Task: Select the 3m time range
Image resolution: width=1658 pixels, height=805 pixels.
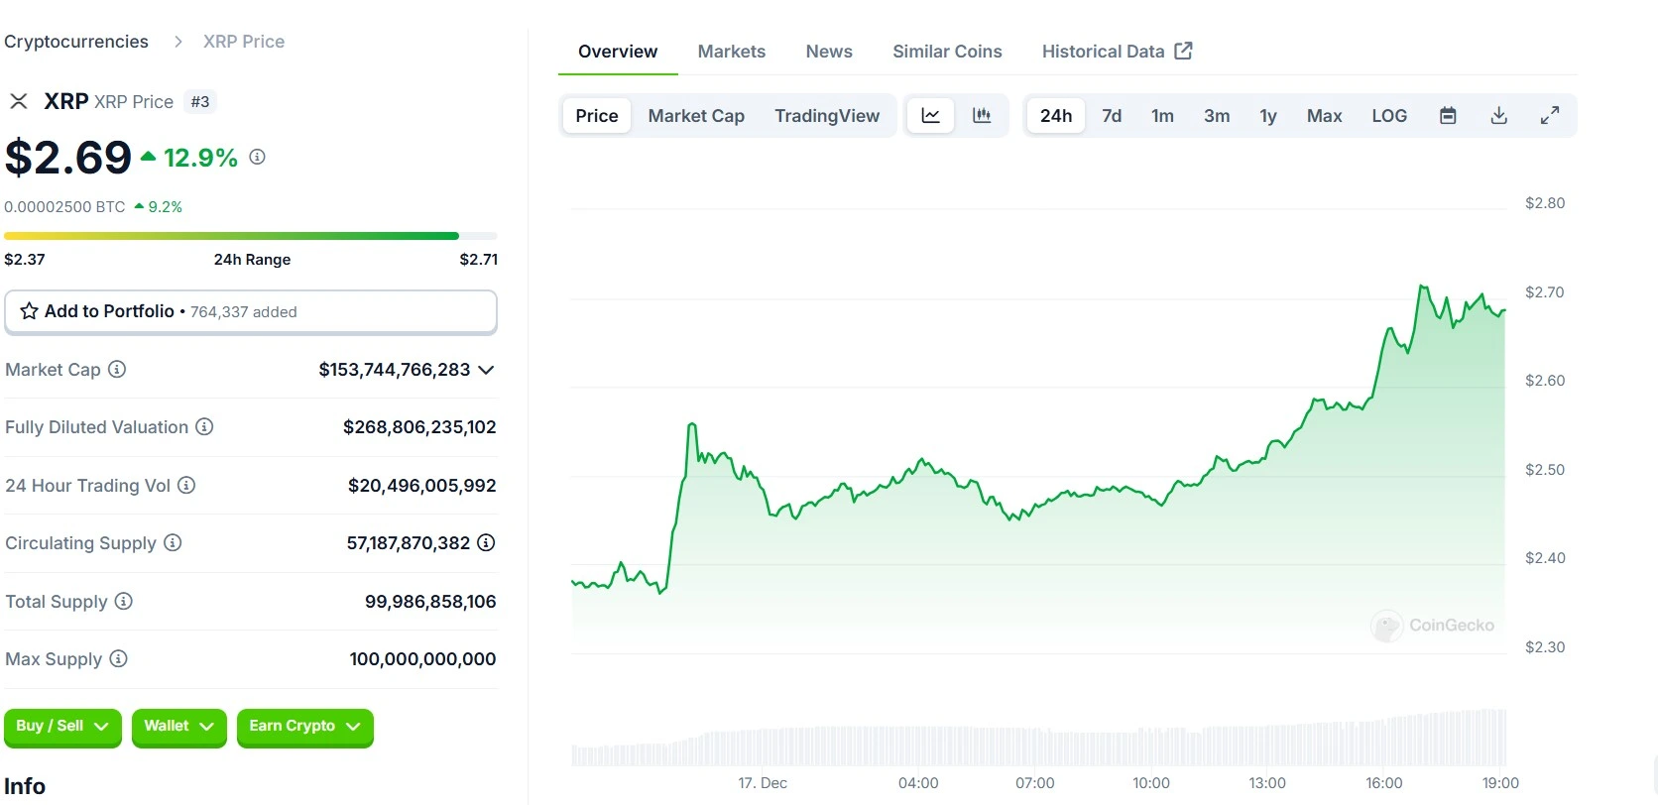Action: click(x=1217, y=116)
